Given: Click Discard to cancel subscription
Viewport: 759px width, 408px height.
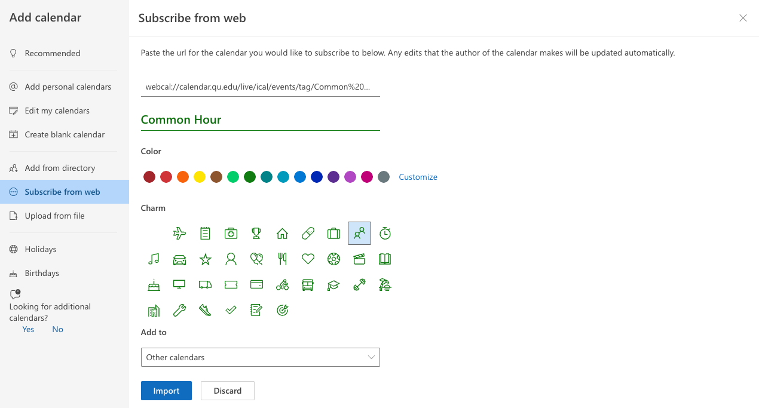Looking at the screenshot, I should (x=228, y=391).
